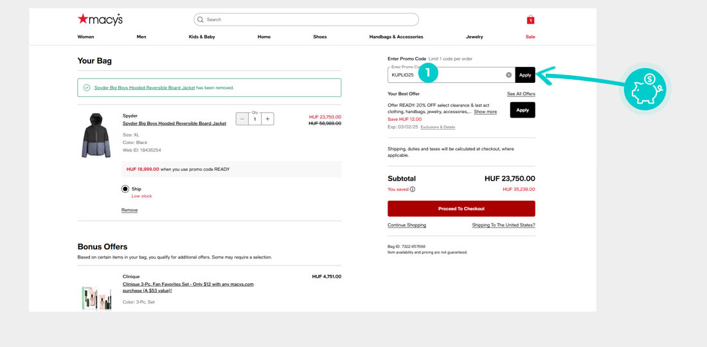The height and width of the screenshot is (347, 707).
Task: Click the teal number 1 step badge
Action: (427, 73)
